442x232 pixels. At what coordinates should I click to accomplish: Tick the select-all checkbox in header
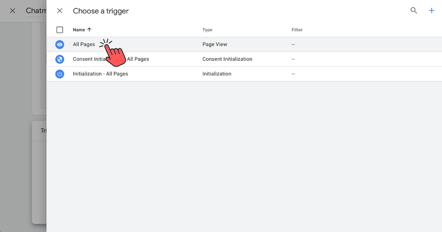(60, 30)
